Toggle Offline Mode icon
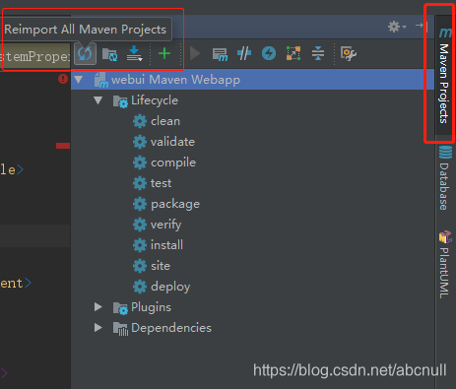The width and height of the screenshot is (456, 389). [x=244, y=53]
